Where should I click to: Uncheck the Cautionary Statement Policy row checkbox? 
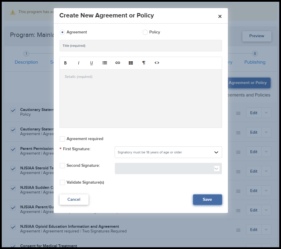tap(13, 110)
